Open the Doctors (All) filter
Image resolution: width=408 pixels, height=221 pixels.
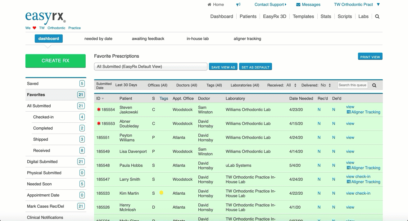point(187,85)
